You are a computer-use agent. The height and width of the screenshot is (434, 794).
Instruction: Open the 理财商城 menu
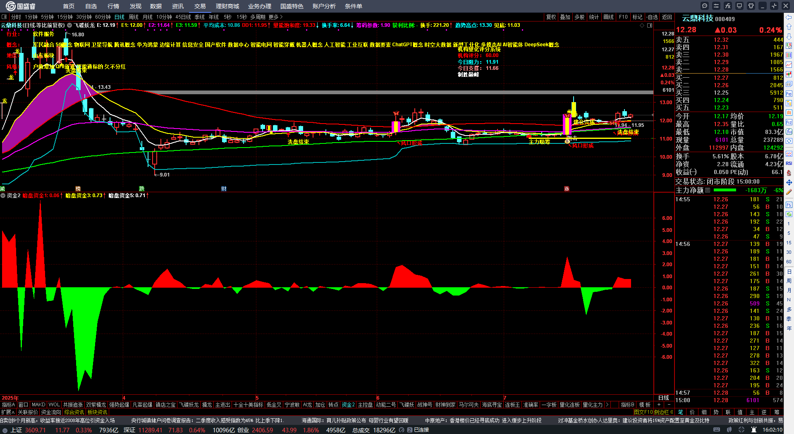click(227, 6)
